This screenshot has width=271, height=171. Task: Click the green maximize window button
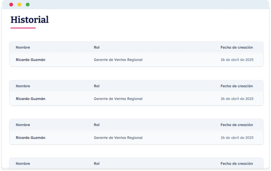(28, 5)
